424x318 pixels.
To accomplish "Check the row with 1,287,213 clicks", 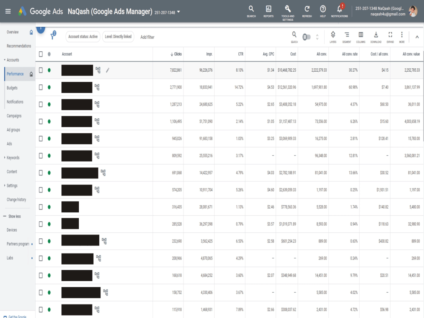I will [41, 104].
